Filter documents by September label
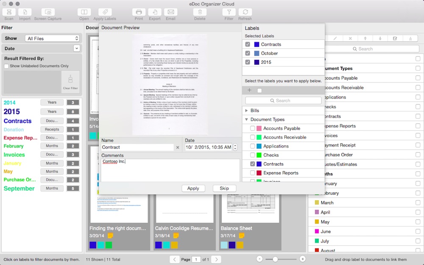Image resolution: width=424 pixels, height=265 pixels. click(19, 189)
